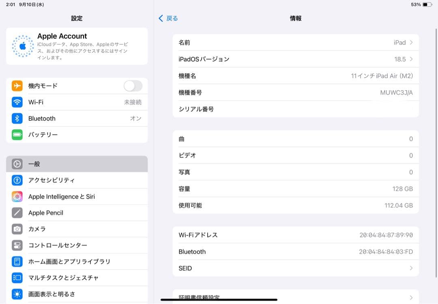Image resolution: width=438 pixels, height=304 pixels.
Task: Open コントロールセンター via its sidebar icon
Action: click(17, 245)
